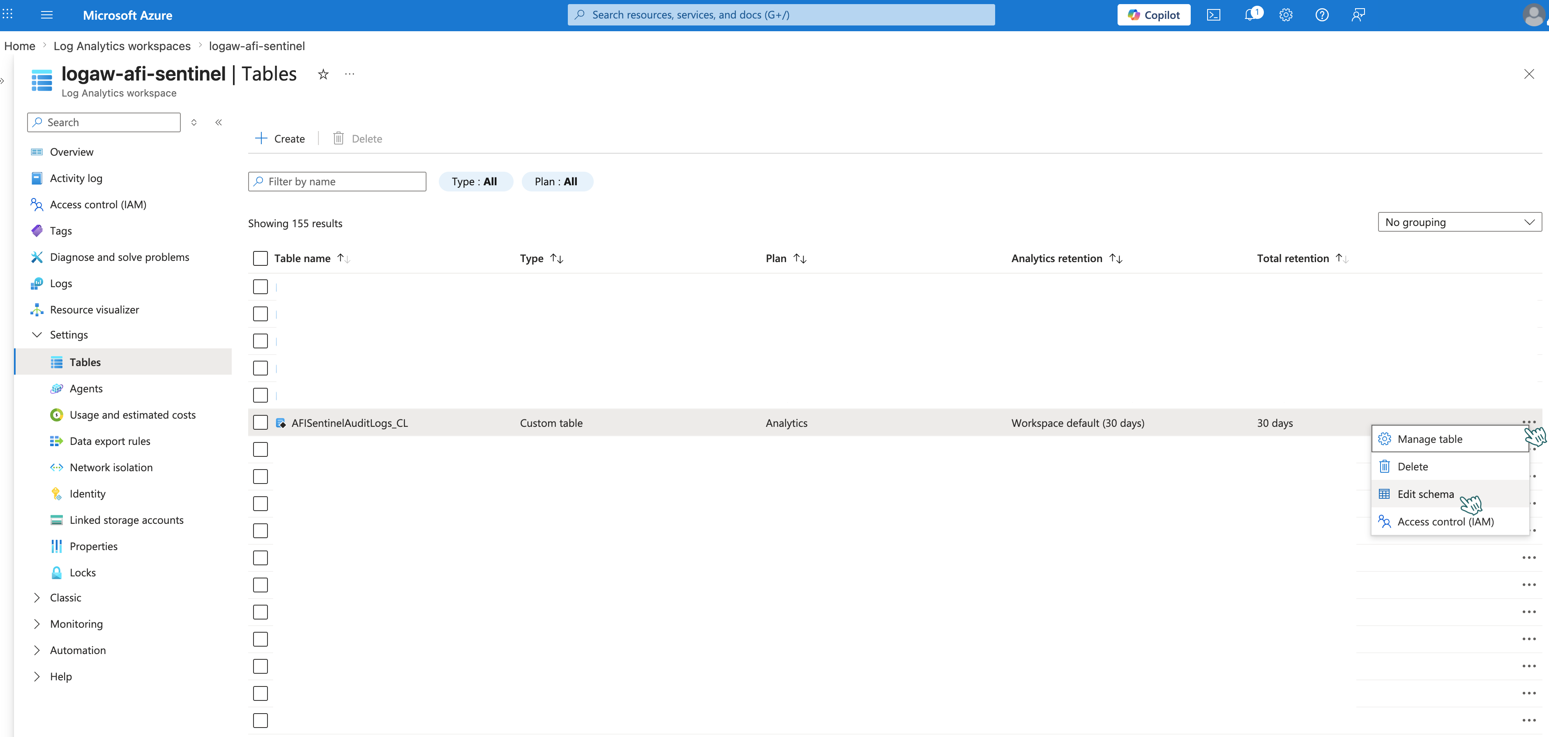This screenshot has width=1549, height=737.
Task: Expand the Automation section
Action: click(37, 650)
